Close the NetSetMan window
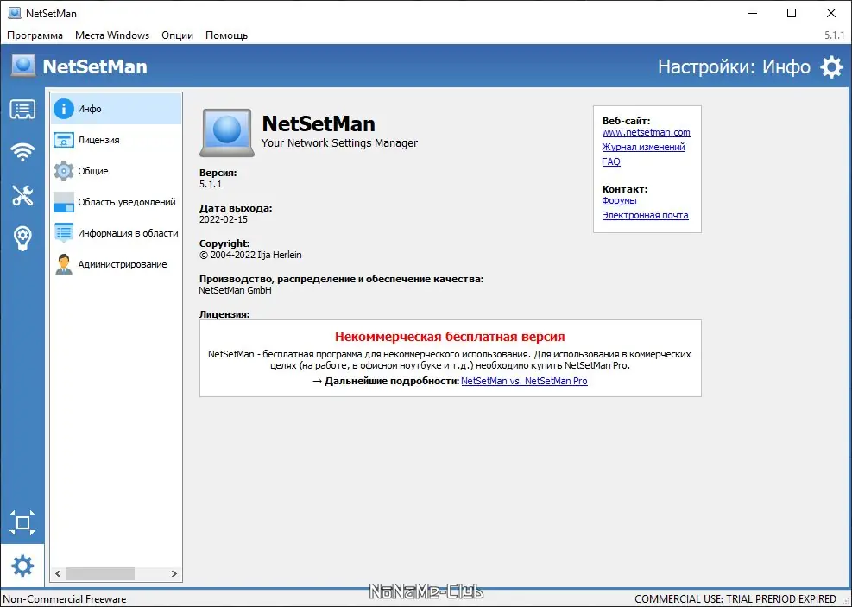Image resolution: width=852 pixels, height=607 pixels. click(x=830, y=13)
